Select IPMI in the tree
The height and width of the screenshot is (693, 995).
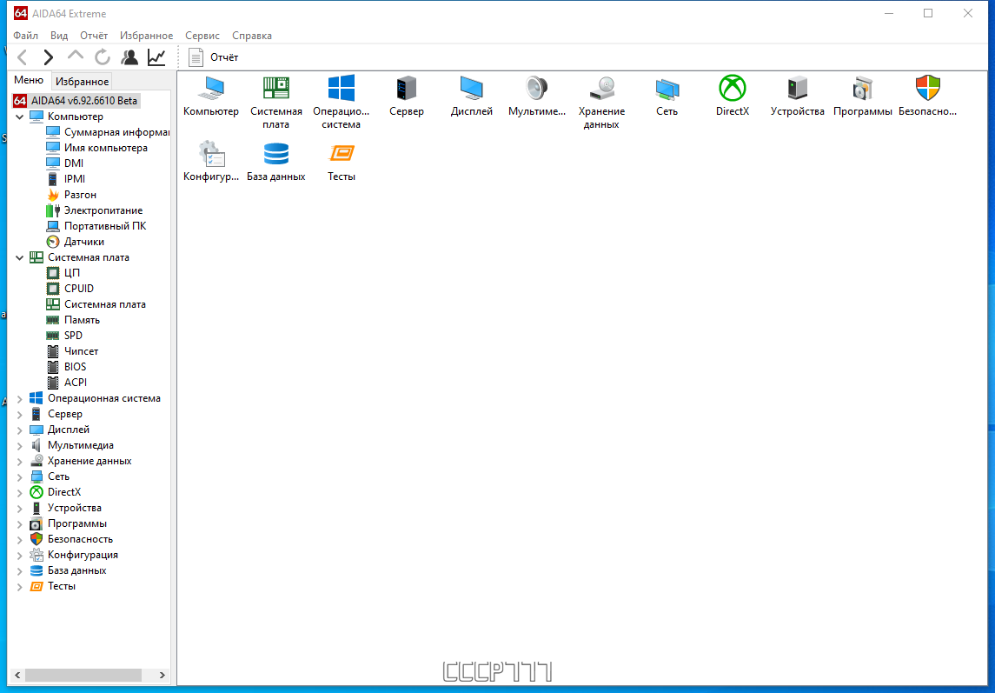click(67, 179)
